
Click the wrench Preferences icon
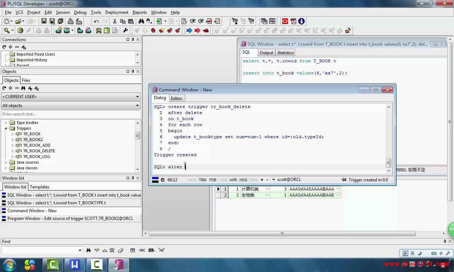click(x=125, y=30)
